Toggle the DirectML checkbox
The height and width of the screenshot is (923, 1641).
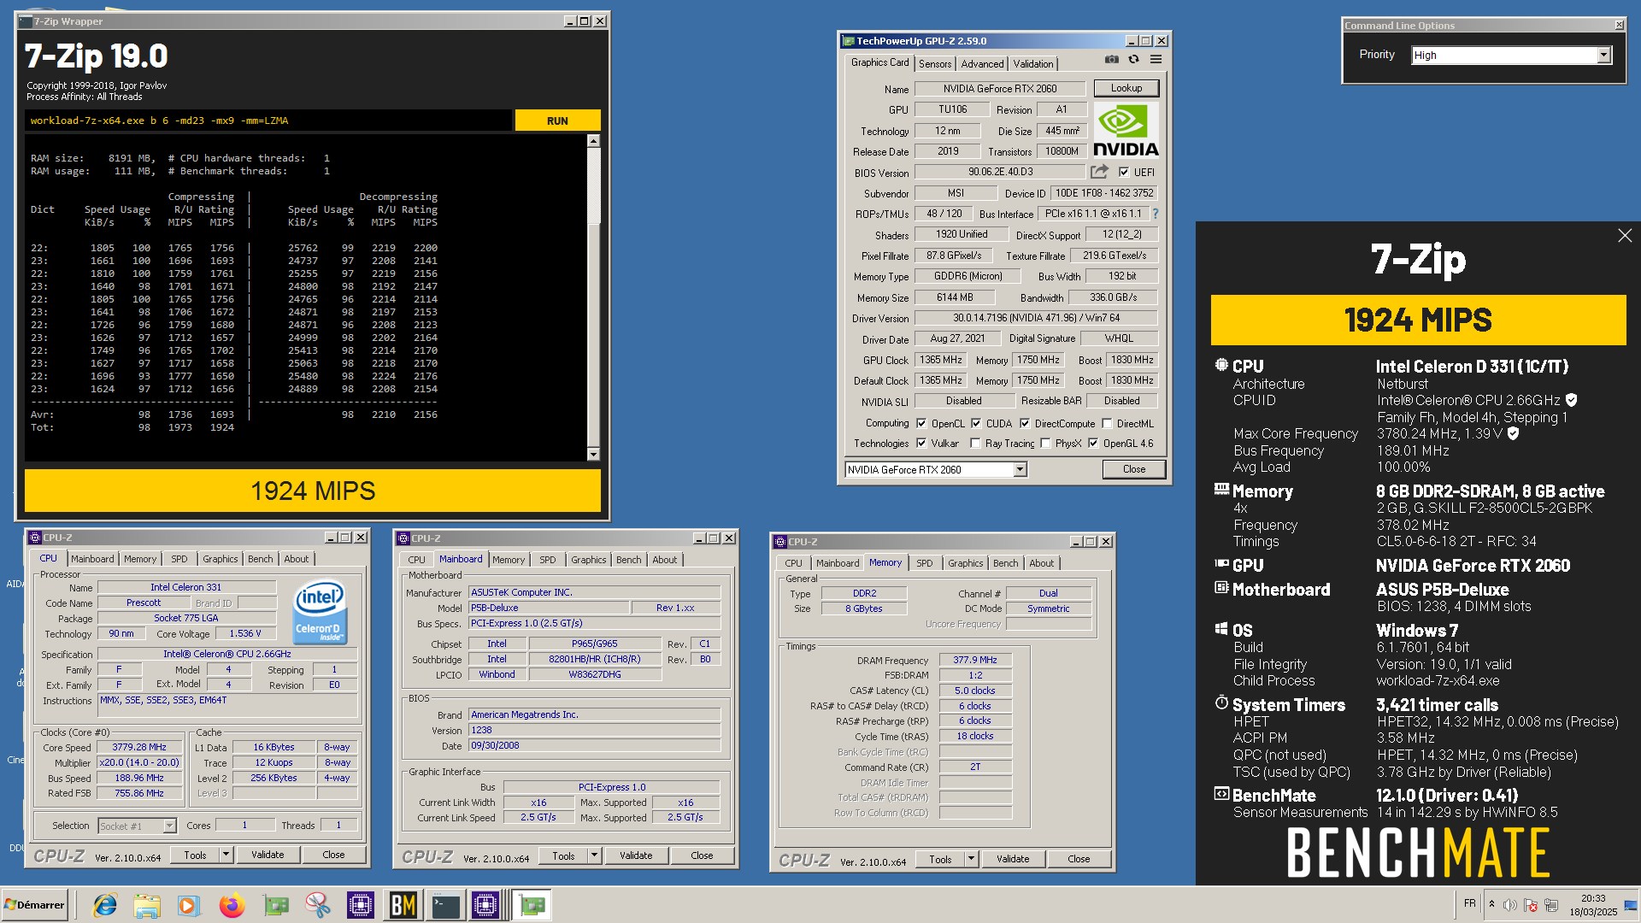(x=1107, y=423)
